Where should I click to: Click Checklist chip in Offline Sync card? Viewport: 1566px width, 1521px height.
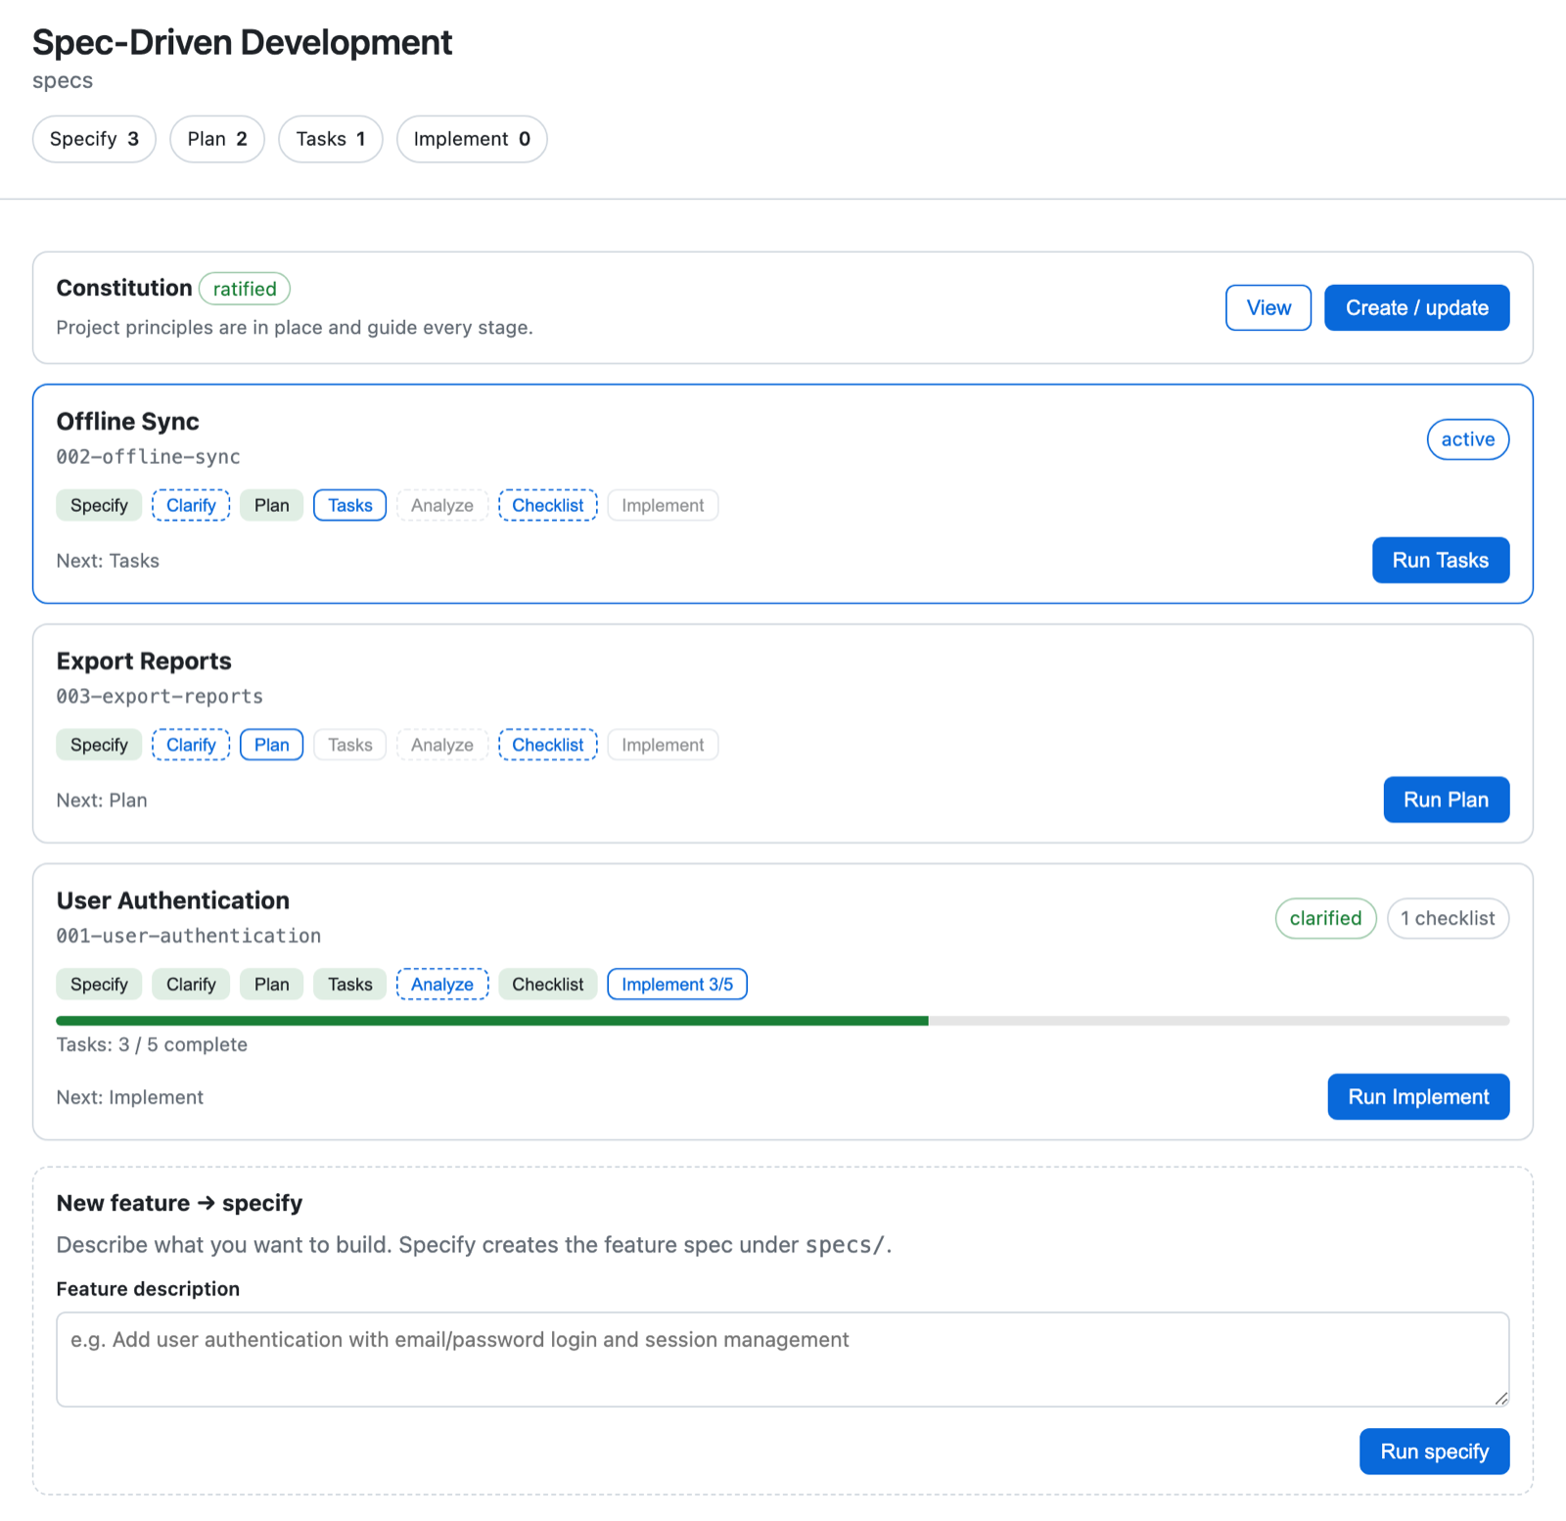tap(547, 505)
